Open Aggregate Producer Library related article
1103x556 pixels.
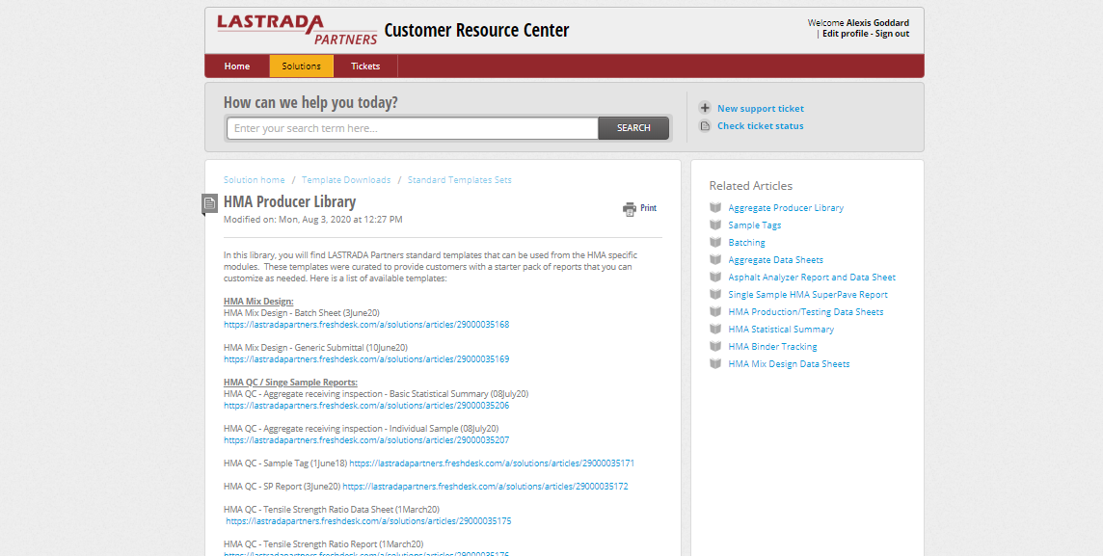pyautogui.click(x=786, y=208)
